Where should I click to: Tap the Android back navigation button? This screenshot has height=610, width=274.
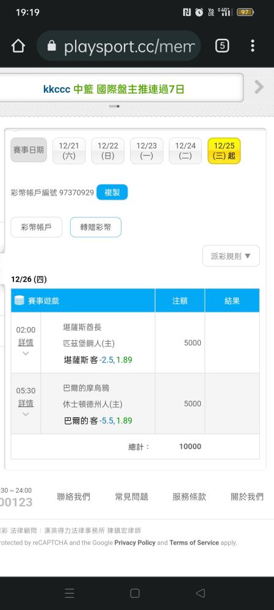point(200,593)
